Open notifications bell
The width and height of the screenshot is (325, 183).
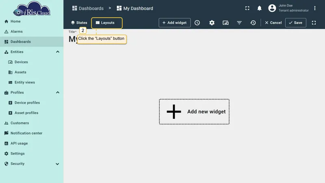click(x=259, y=8)
